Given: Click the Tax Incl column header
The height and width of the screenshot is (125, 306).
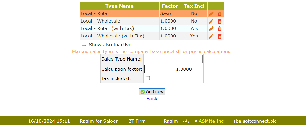Looking at the screenshot, I should (194, 6).
